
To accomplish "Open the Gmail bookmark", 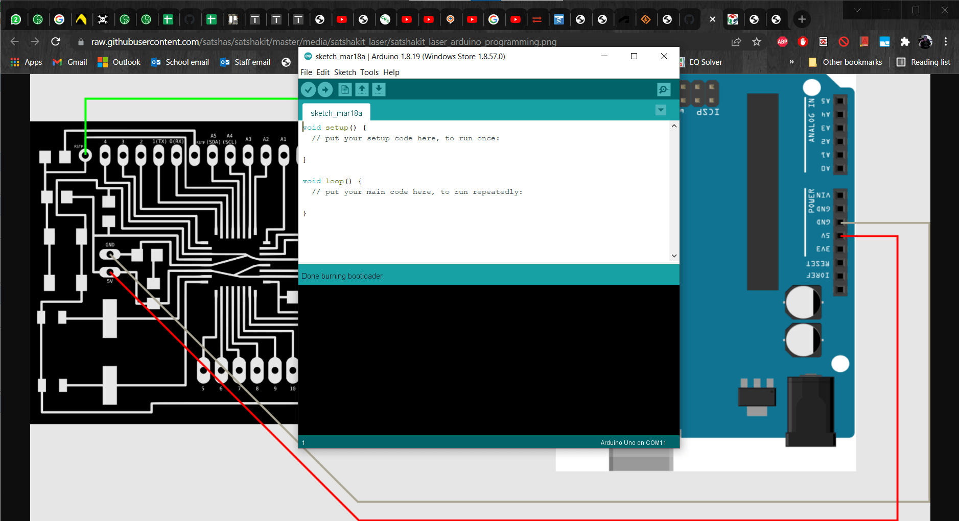I will [x=70, y=62].
